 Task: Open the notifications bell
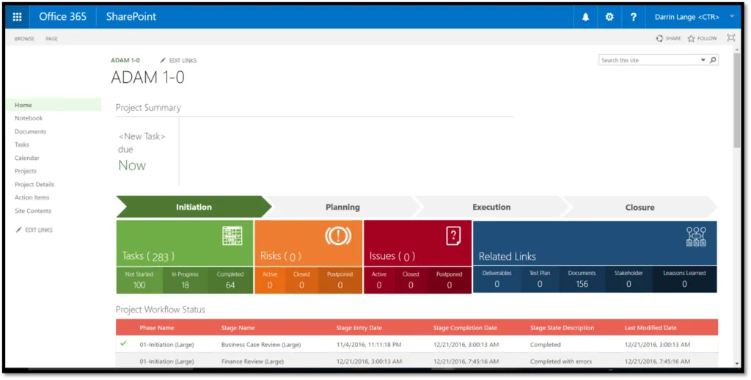pyautogui.click(x=585, y=17)
